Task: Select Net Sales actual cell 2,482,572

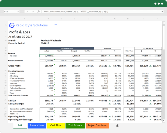Action: (x=47, y=56)
